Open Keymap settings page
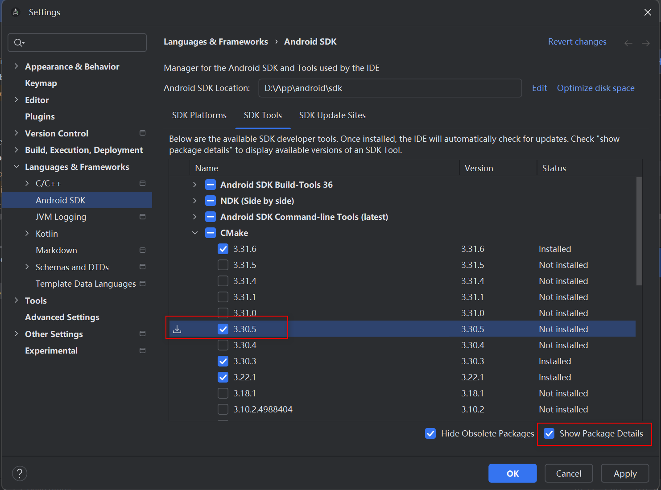661x490 pixels. [x=41, y=83]
